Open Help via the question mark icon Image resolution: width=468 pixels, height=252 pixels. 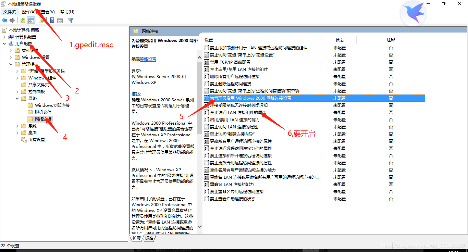52,21
